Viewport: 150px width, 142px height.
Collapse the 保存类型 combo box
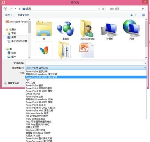[x=145, y=68]
